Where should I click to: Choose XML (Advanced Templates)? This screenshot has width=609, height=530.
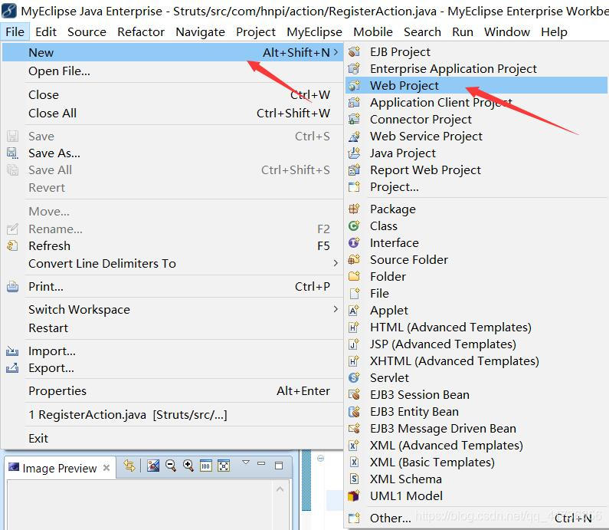click(476, 446)
